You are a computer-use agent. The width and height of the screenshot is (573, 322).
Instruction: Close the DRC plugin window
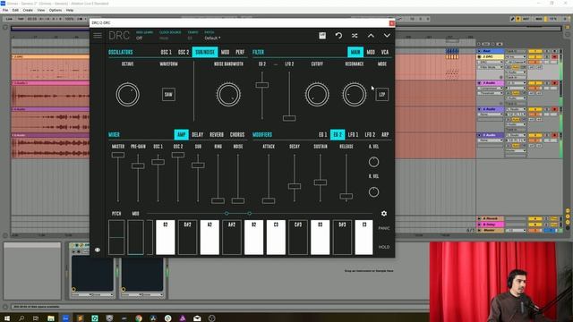point(392,23)
